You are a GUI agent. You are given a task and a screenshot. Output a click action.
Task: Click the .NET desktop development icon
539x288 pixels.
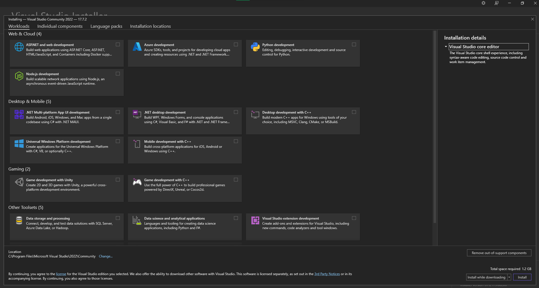point(137,114)
